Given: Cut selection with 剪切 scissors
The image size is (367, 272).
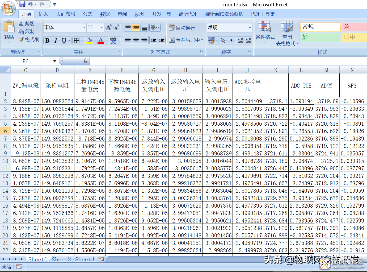Looking at the screenshot, I should pos(27,24).
